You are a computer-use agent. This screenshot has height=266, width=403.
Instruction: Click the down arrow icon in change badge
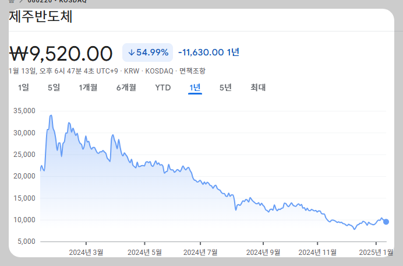tap(132, 52)
